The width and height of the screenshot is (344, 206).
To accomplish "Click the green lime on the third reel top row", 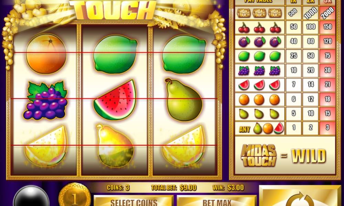I will point(184,54).
